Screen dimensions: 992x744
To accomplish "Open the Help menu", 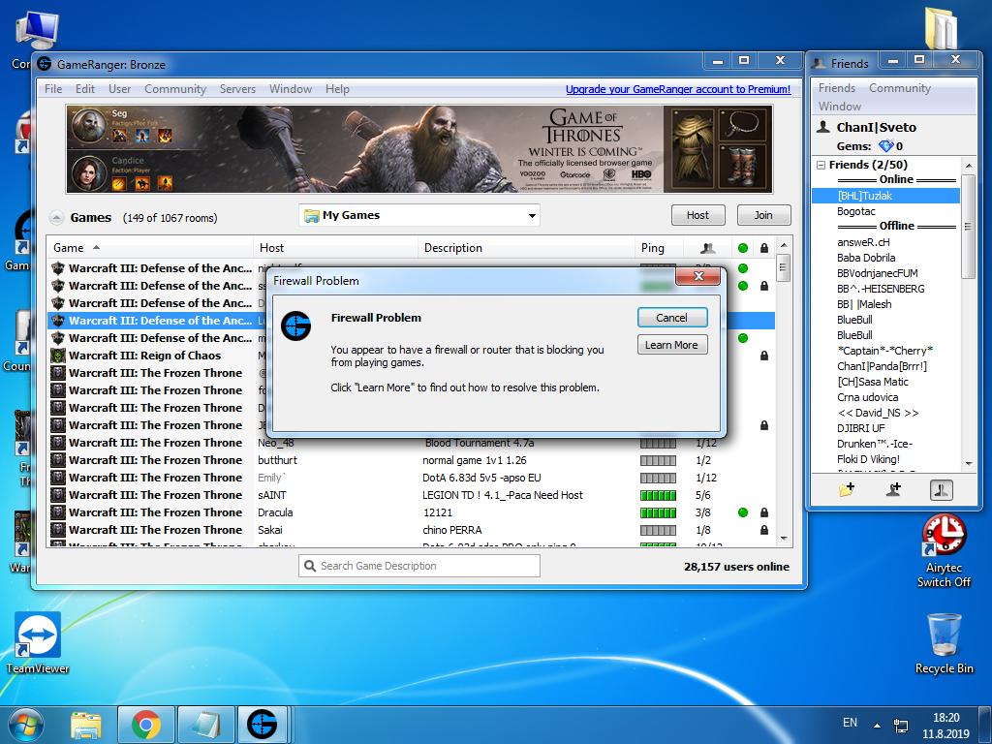I will (x=337, y=89).
